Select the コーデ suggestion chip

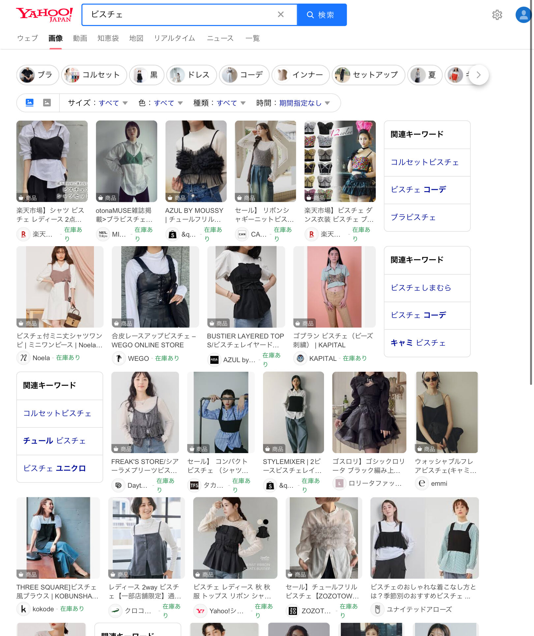[244, 75]
